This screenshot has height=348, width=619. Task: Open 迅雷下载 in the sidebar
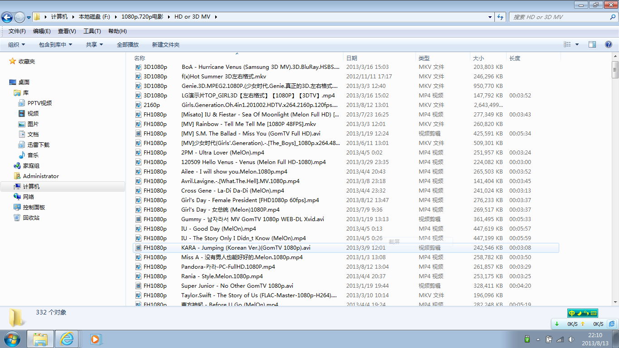coord(34,145)
